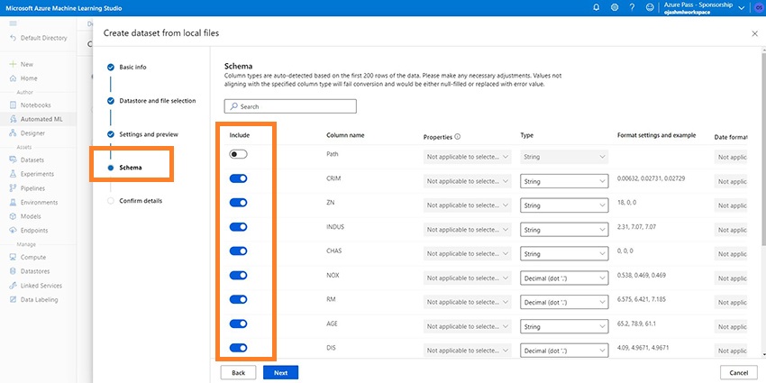The image size is (766, 383).
Task: Click the search magnifier icon
Action: [x=233, y=106]
